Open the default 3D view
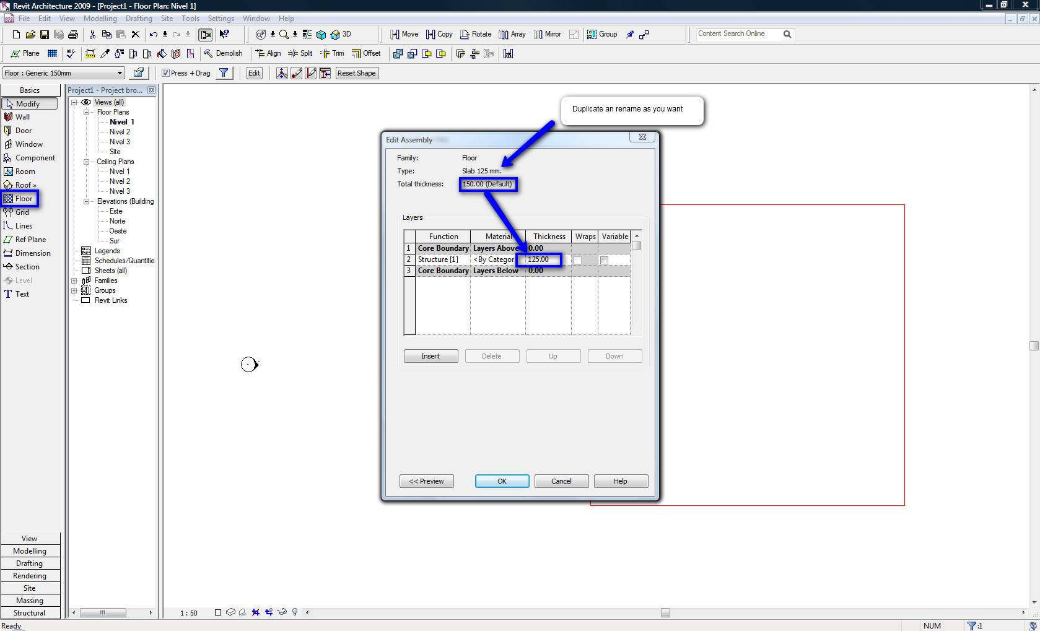 341,35
